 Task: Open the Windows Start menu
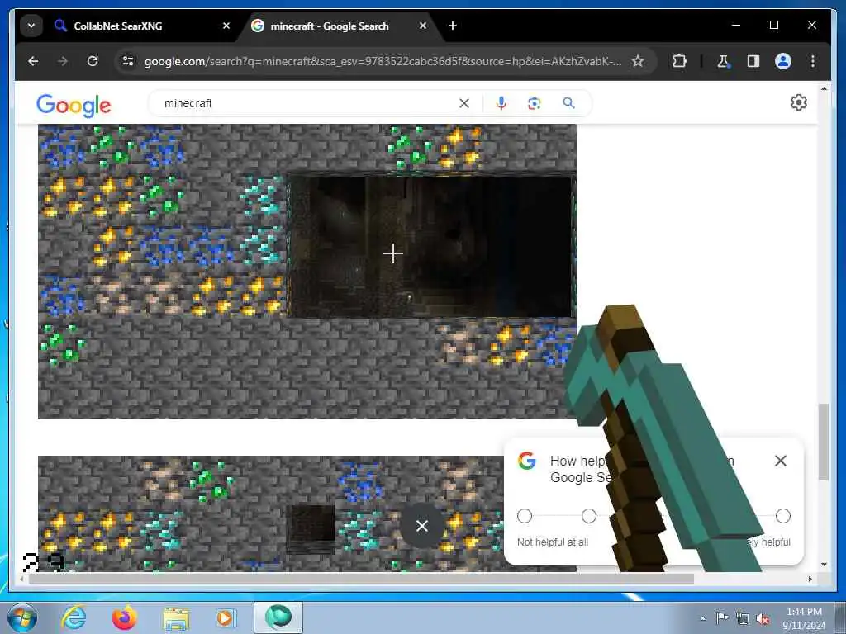tap(22, 617)
